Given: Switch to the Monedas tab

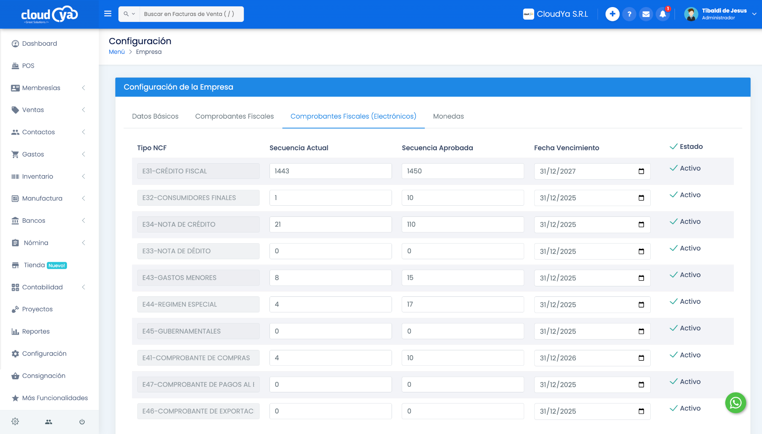Looking at the screenshot, I should coord(448,116).
